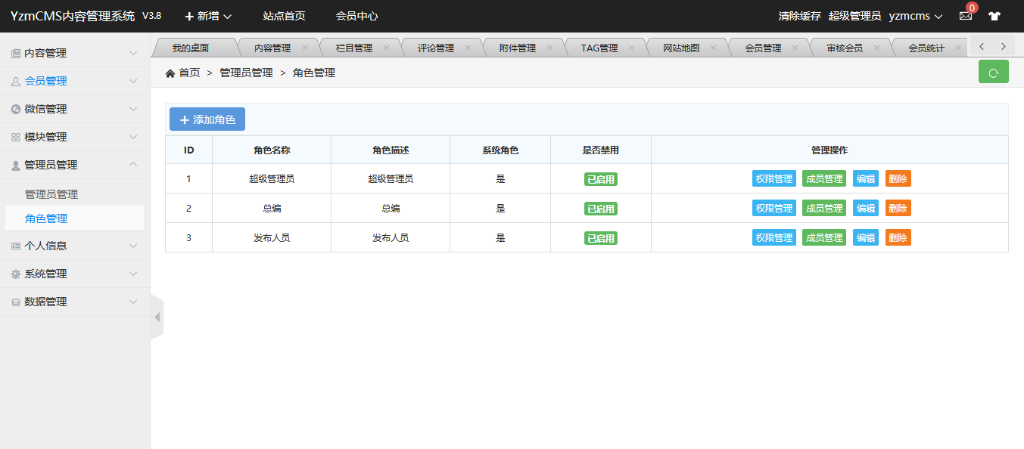The height and width of the screenshot is (449, 1024).
Task: Expand the 新增 dropdown in header
Action: (x=208, y=16)
